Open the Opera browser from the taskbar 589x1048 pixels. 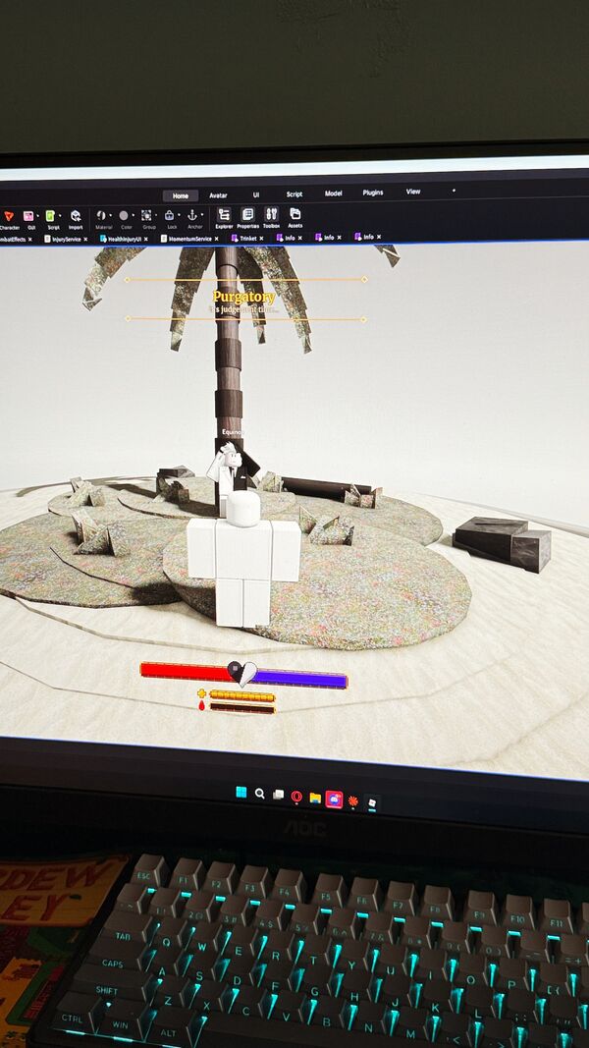[x=296, y=797]
